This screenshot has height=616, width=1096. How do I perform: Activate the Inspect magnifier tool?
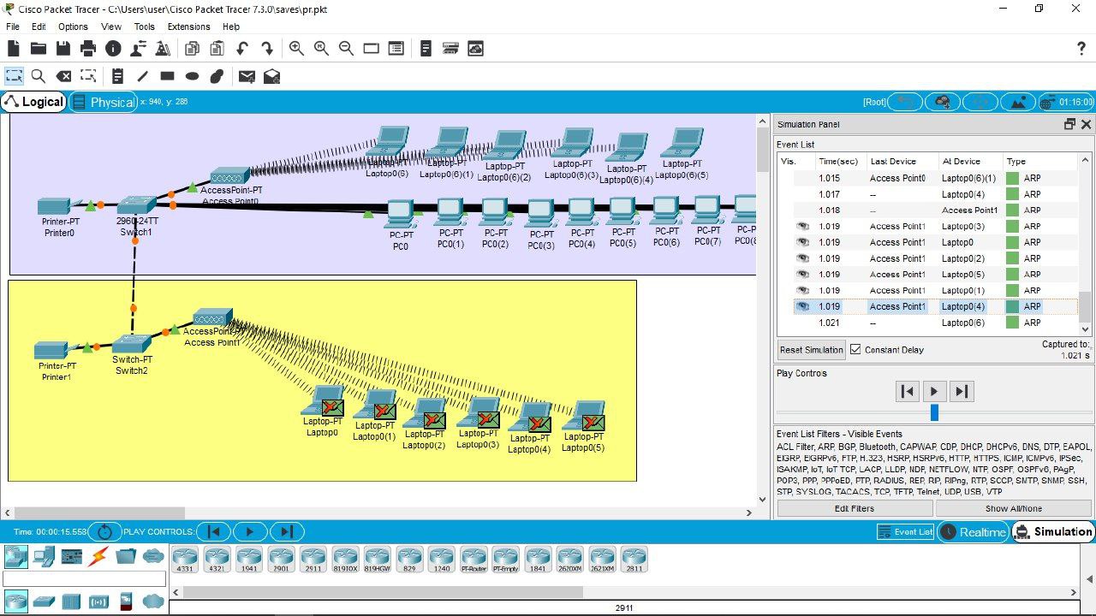39,76
